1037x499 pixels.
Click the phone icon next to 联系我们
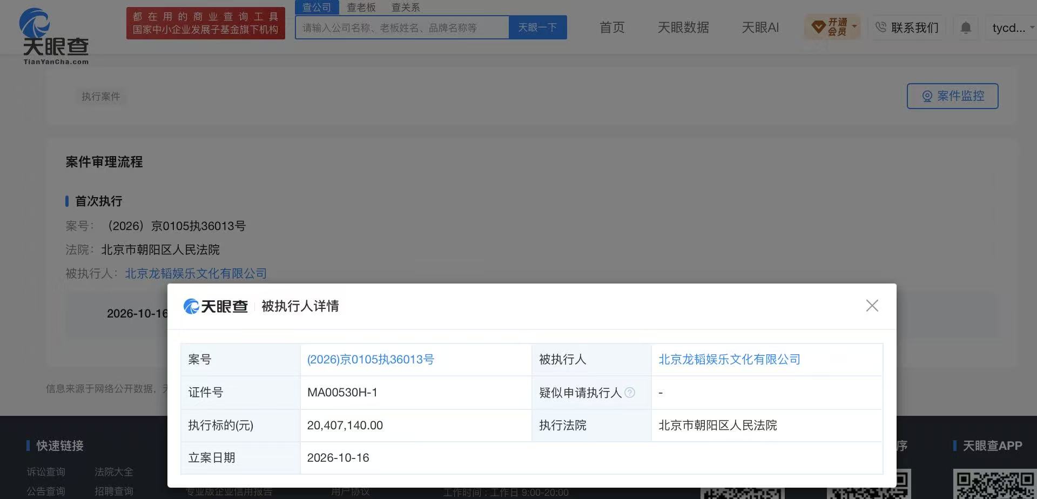click(x=881, y=27)
